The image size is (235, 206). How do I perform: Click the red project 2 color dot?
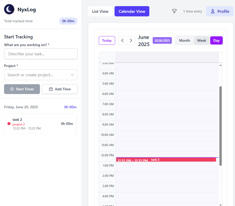pyautogui.click(x=9, y=124)
